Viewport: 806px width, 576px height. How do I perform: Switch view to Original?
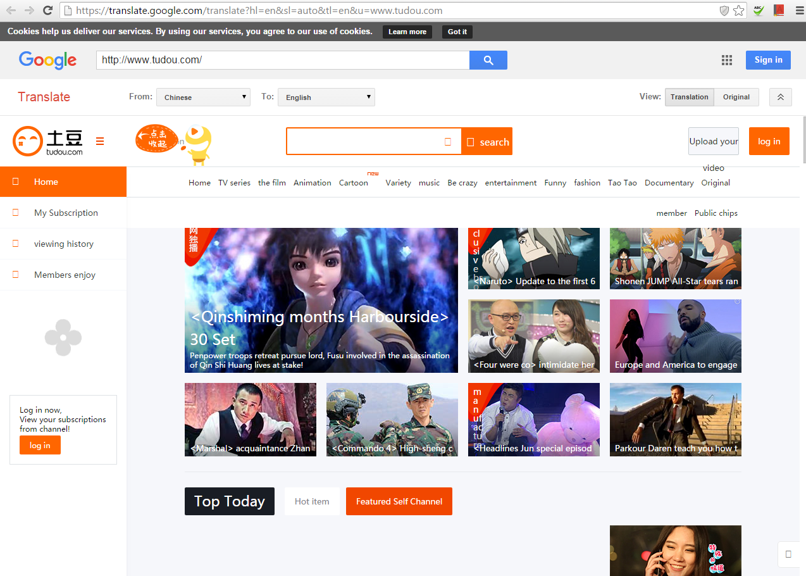[736, 97]
